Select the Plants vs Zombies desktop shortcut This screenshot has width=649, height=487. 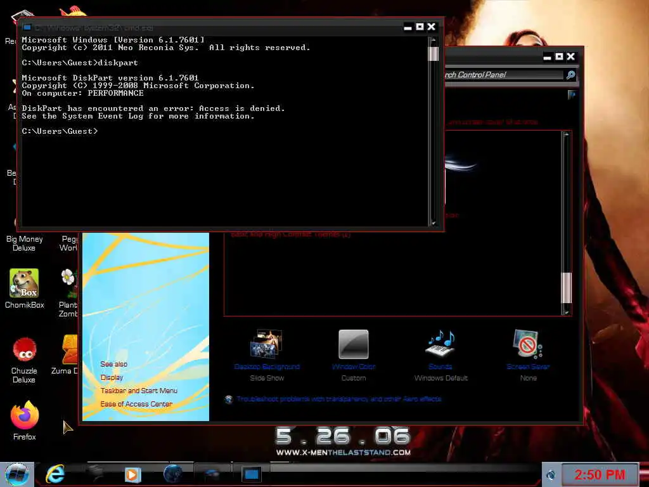tap(68, 293)
